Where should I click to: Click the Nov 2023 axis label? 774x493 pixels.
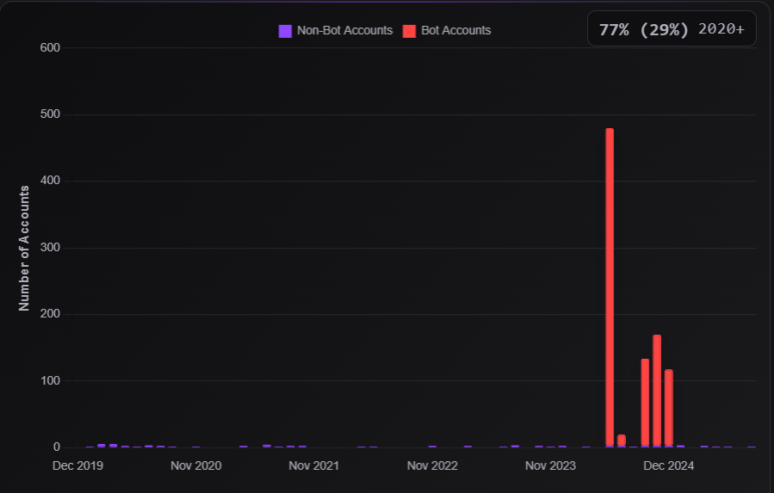coord(550,465)
